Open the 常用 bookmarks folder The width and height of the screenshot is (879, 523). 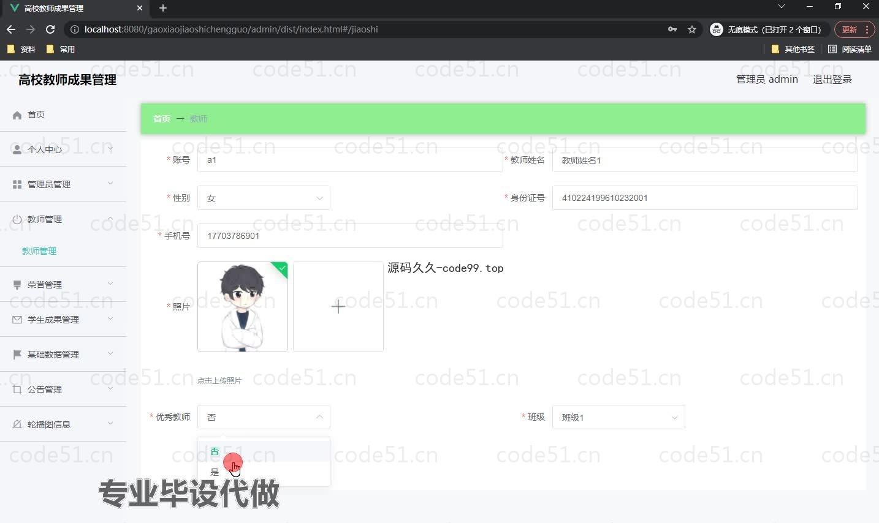tap(61, 49)
